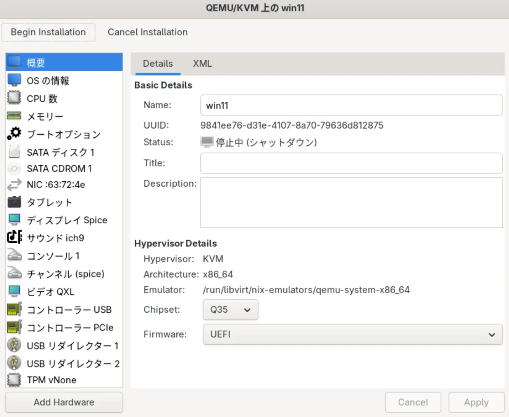Open the CPU 数 settings in sidebar
The image size is (509, 417).
[42, 98]
